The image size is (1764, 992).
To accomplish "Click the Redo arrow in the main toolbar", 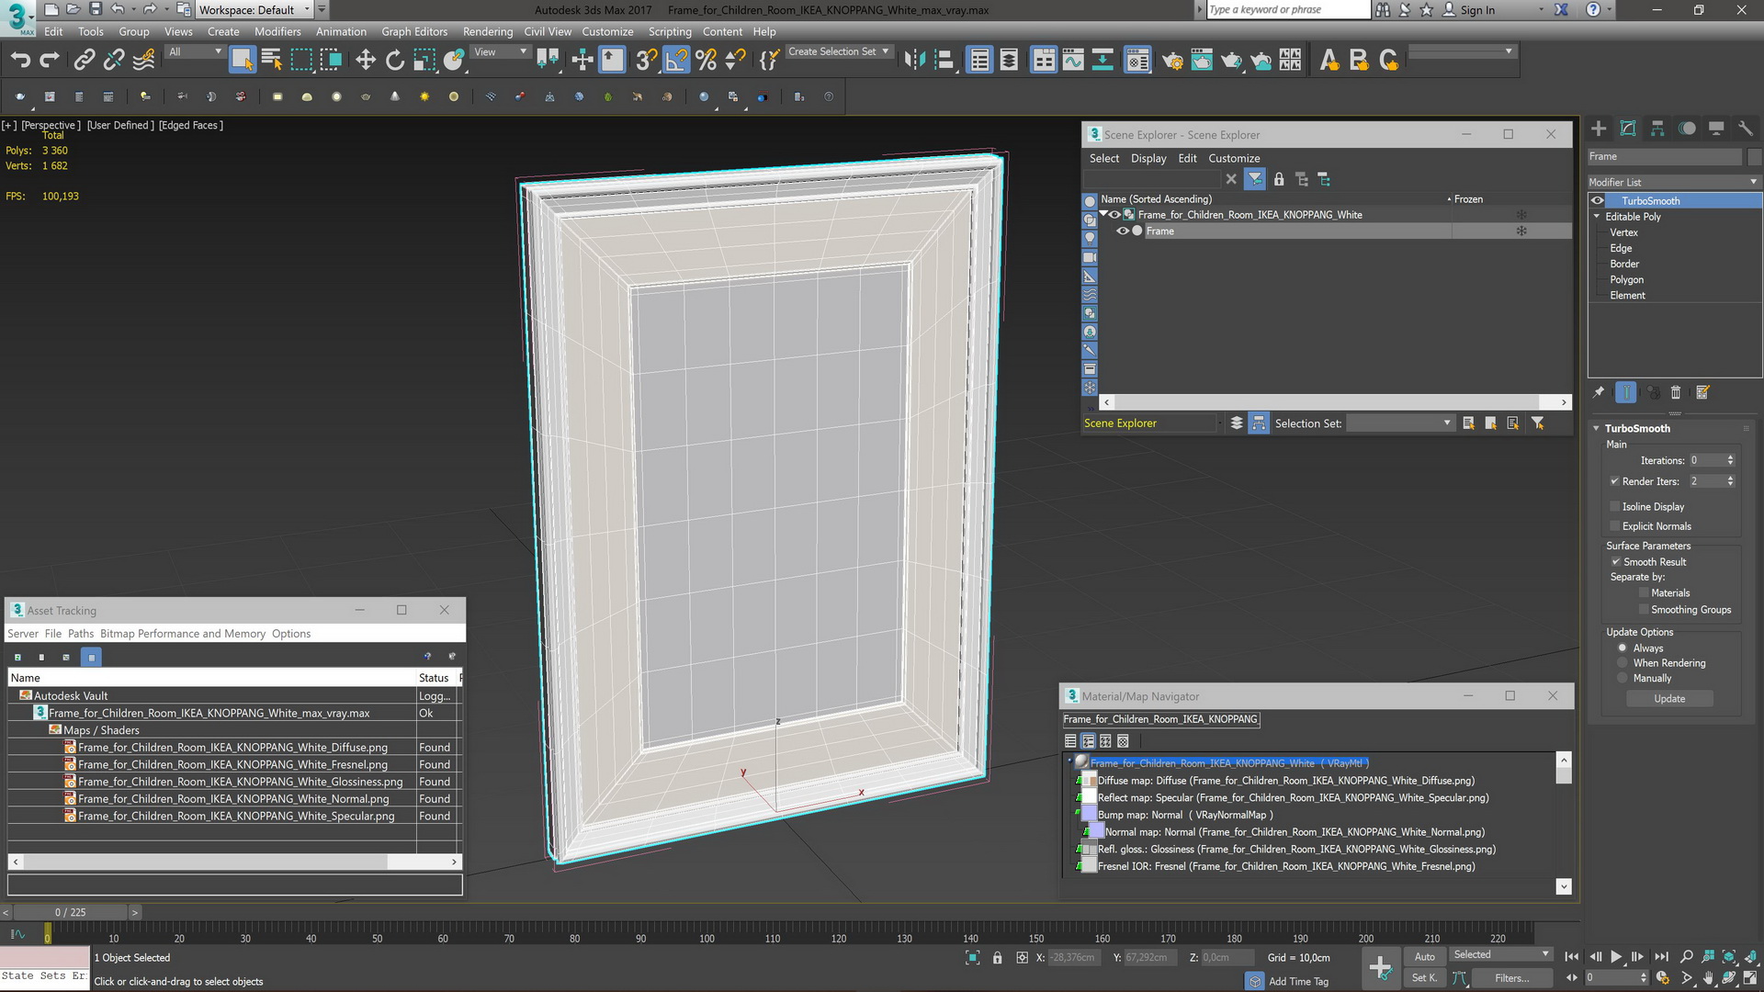I will [x=50, y=61].
